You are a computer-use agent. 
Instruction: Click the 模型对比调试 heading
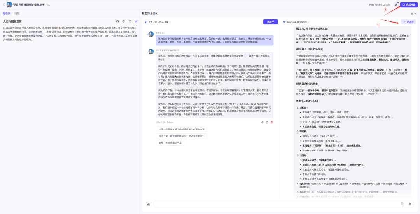(x=150, y=13)
